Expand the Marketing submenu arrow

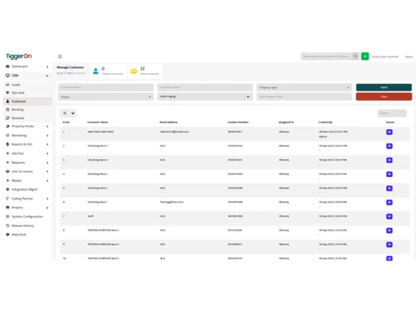(x=47, y=136)
